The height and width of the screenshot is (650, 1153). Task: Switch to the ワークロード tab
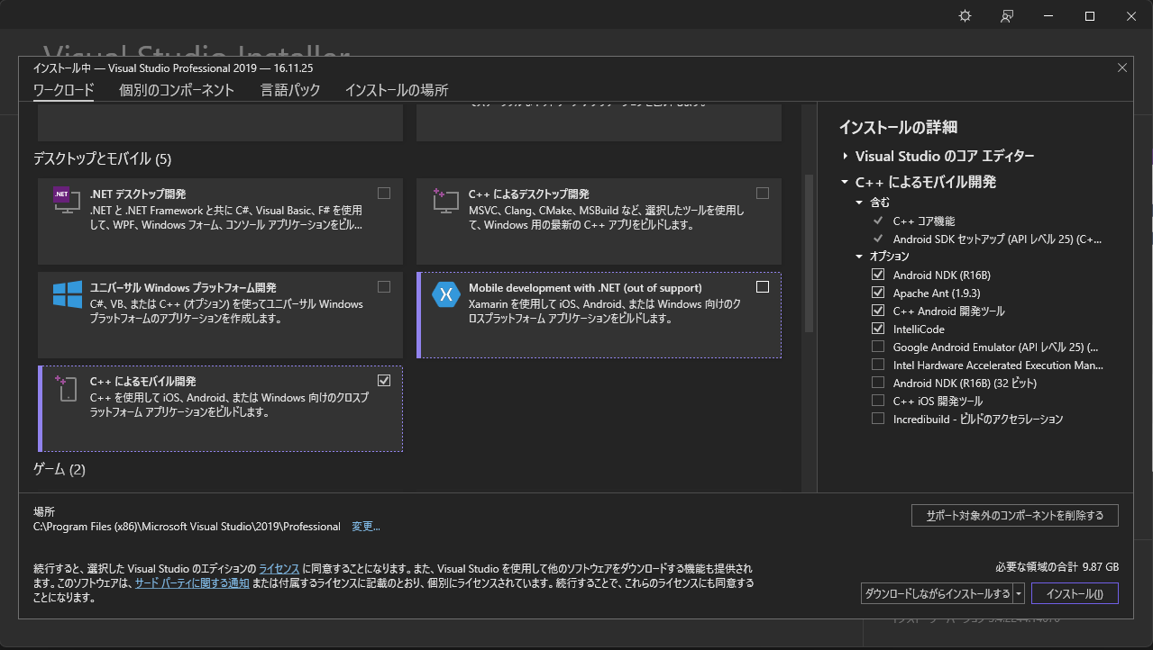[63, 90]
